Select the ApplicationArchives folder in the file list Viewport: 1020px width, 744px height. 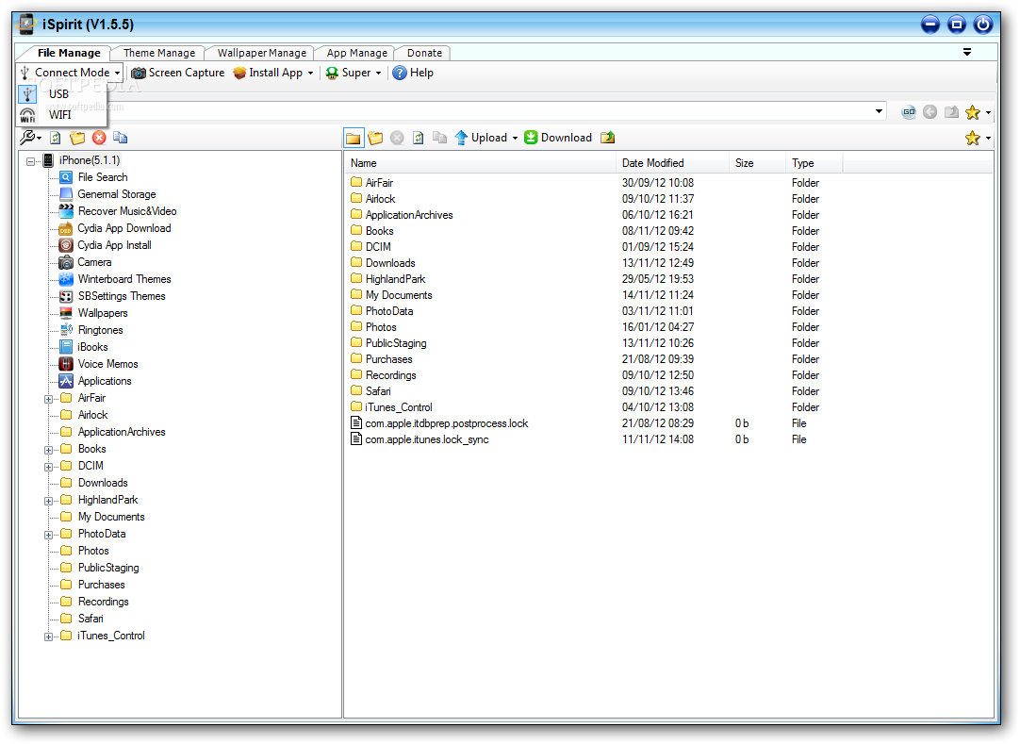pyautogui.click(x=409, y=215)
